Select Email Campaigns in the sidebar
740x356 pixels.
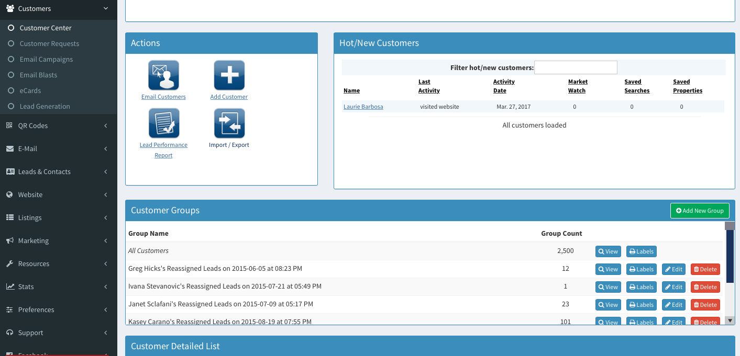(47, 59)
